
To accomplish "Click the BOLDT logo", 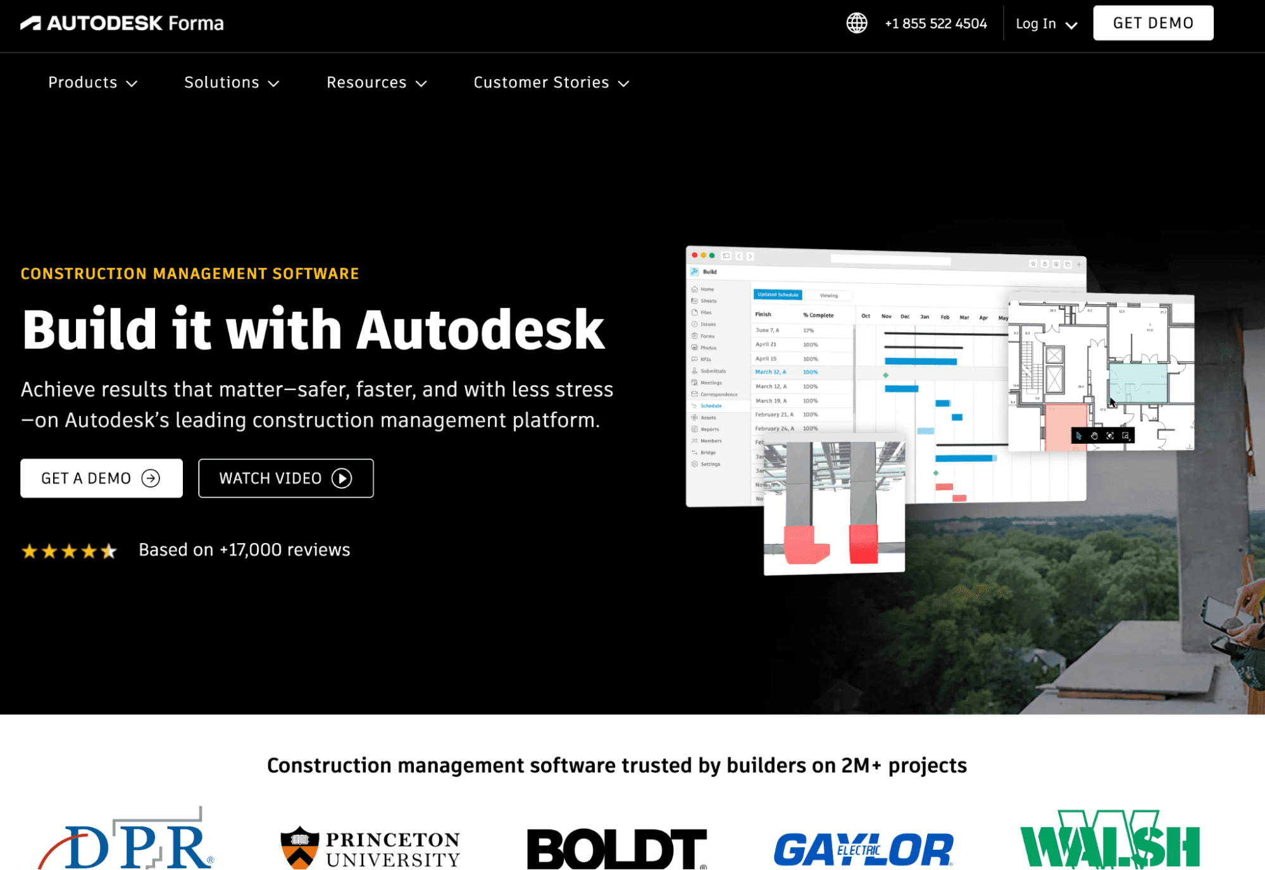I will [617, 849].
